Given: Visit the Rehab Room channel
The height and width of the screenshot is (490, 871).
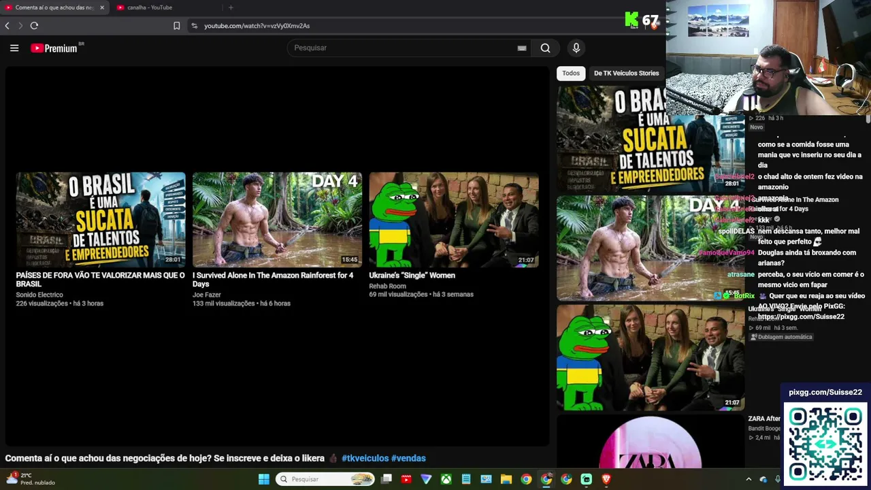Looking at the screenshot, I should point(387,286).
